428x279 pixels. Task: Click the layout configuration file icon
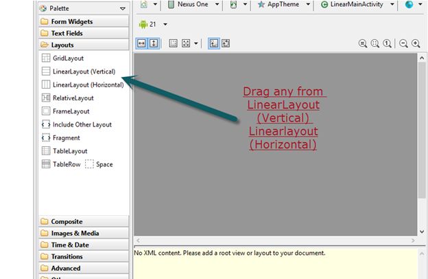click(144, 4)
